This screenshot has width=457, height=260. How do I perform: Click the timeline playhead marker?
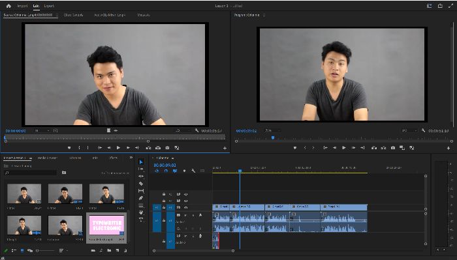[x=240, y=171]
